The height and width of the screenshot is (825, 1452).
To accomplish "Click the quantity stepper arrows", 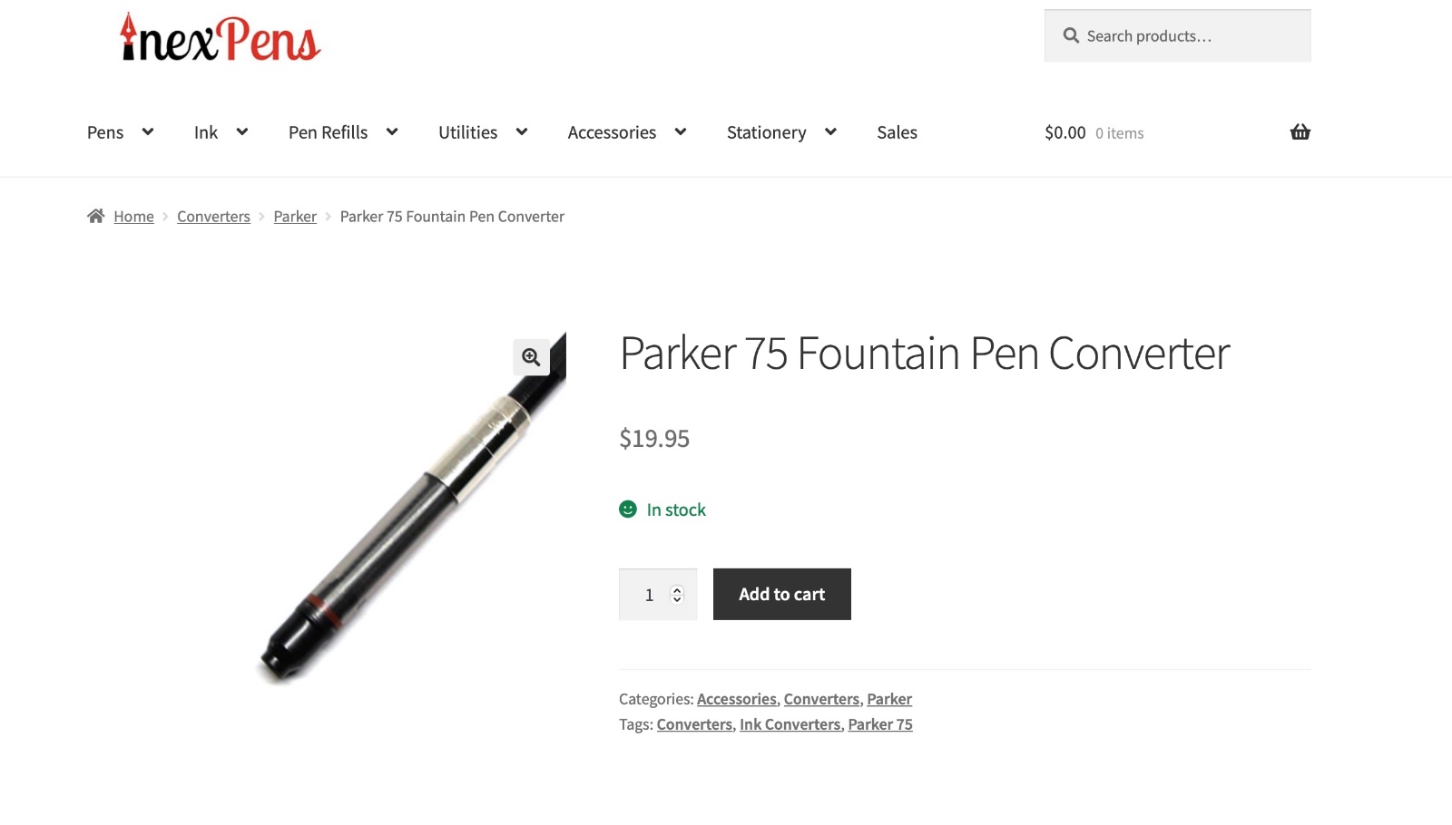I will [677, 595].
